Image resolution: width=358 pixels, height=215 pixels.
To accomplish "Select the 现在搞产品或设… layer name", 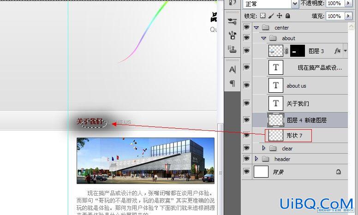I will (x=320, y=67).
